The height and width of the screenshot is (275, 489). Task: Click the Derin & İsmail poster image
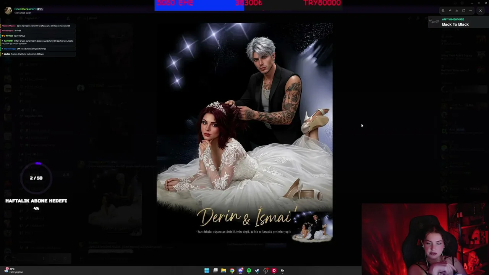point(244,133)
